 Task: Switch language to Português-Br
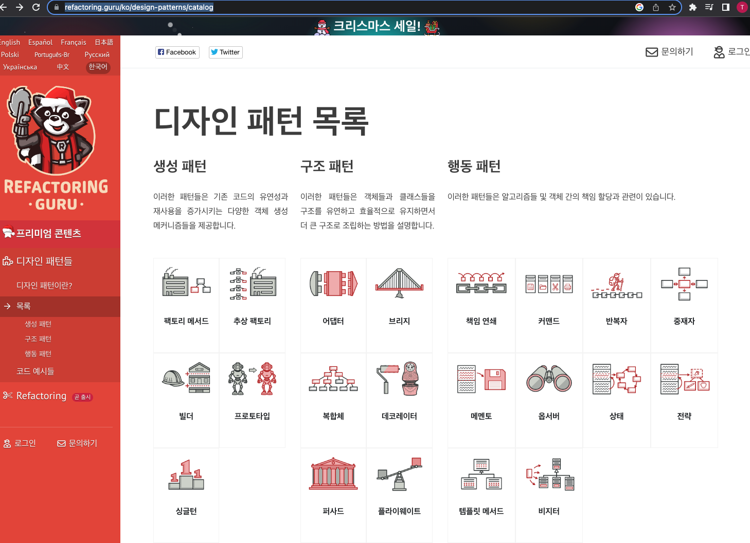[52, 54]
